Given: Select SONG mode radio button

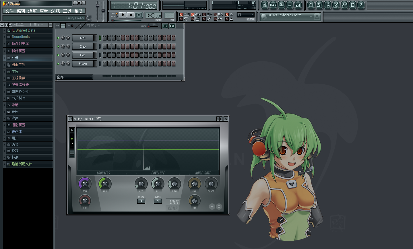Looking at the screenshot, I should 117,17.
